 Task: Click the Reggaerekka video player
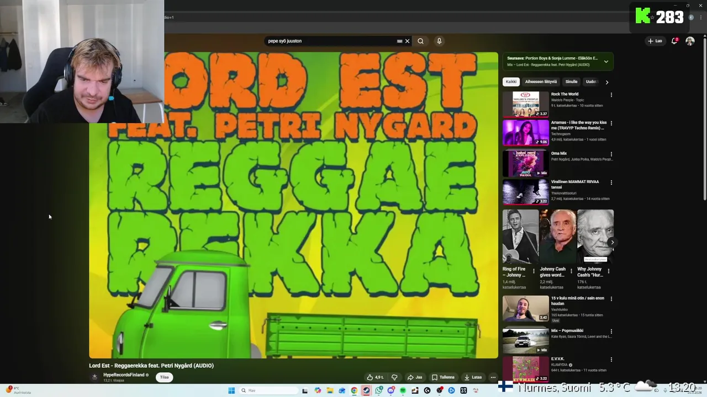[293, 205]
